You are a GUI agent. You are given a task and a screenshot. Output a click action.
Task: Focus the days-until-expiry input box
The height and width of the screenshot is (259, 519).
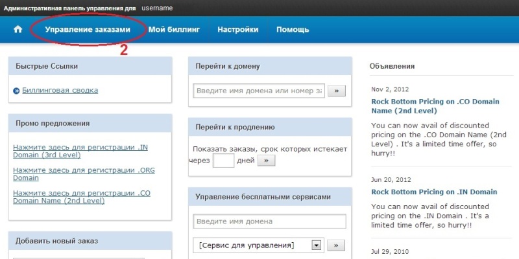pyautogui.click(x=223, y=161)
